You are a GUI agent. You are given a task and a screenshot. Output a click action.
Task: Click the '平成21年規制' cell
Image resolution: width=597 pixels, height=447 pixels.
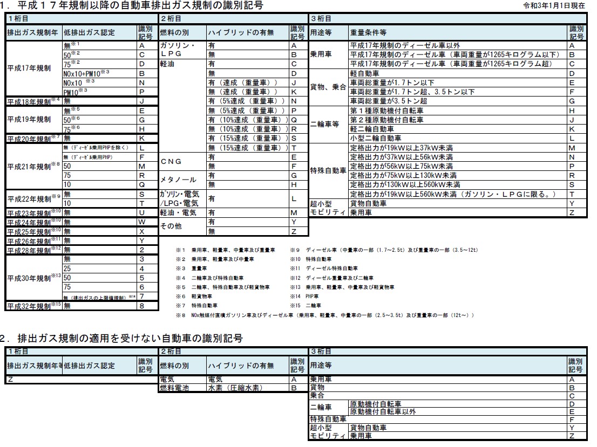(x=33, y=166)
